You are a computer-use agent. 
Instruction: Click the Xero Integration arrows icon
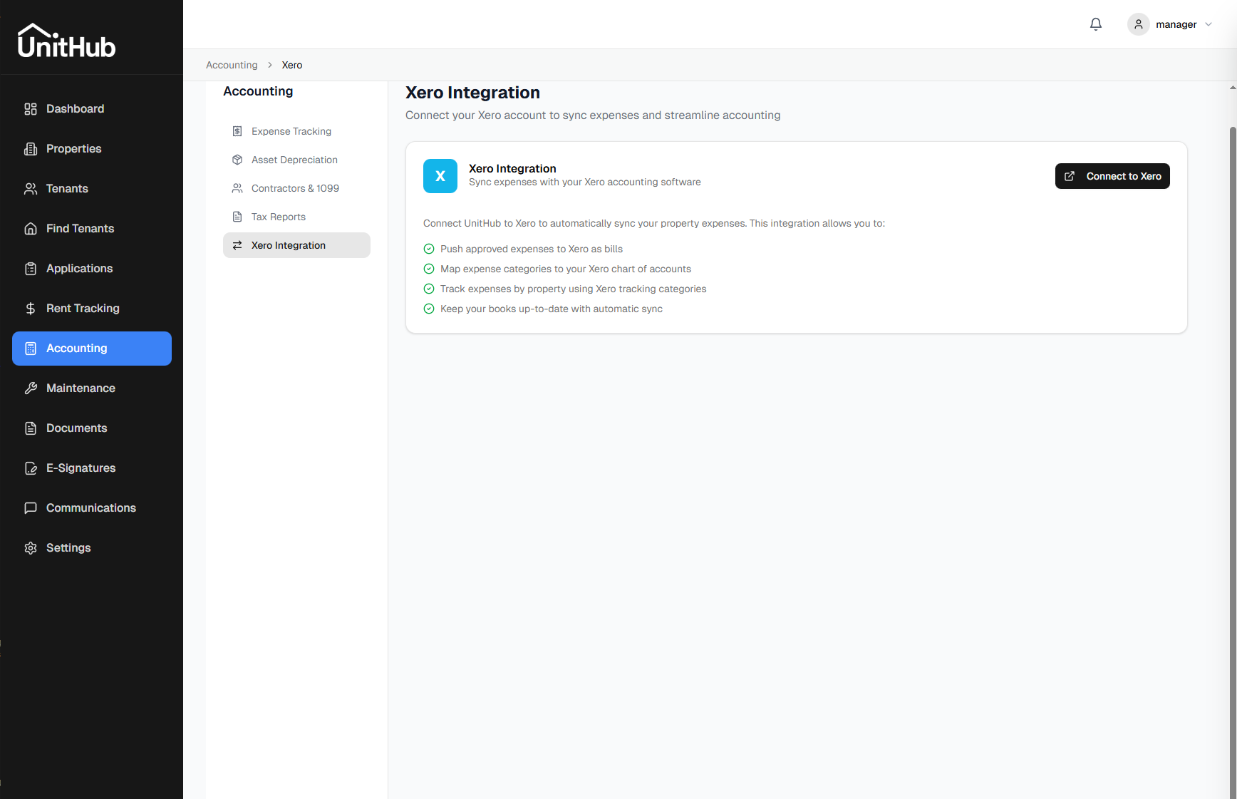pos(237,245)
